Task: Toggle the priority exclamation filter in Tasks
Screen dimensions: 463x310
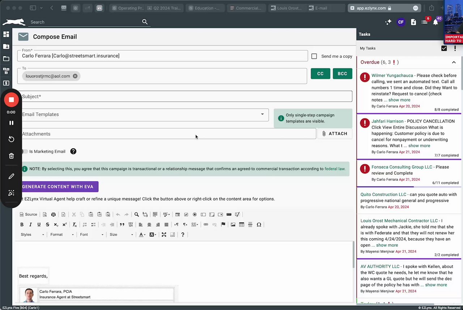Action: tap(455, 48)
